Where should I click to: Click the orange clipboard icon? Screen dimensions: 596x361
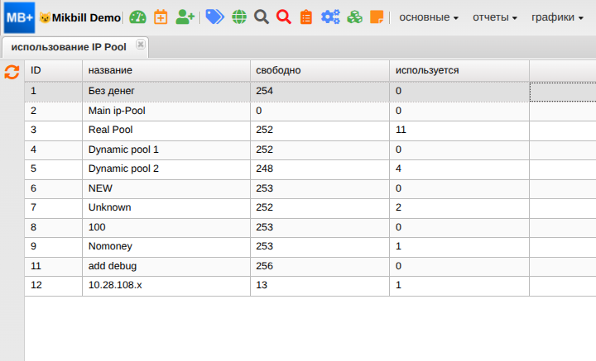click(306, 17)
